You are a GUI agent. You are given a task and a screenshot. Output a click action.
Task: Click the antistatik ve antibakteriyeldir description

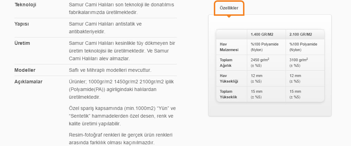coord(105,28)
